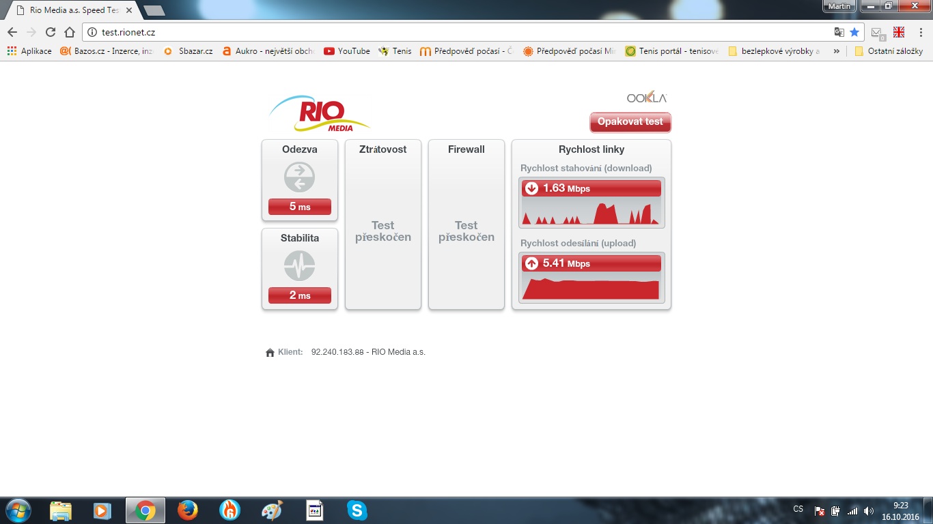Go back using the browser back arrow
The height and width of the screenshot is (524, 933).
tap(12, 32)
